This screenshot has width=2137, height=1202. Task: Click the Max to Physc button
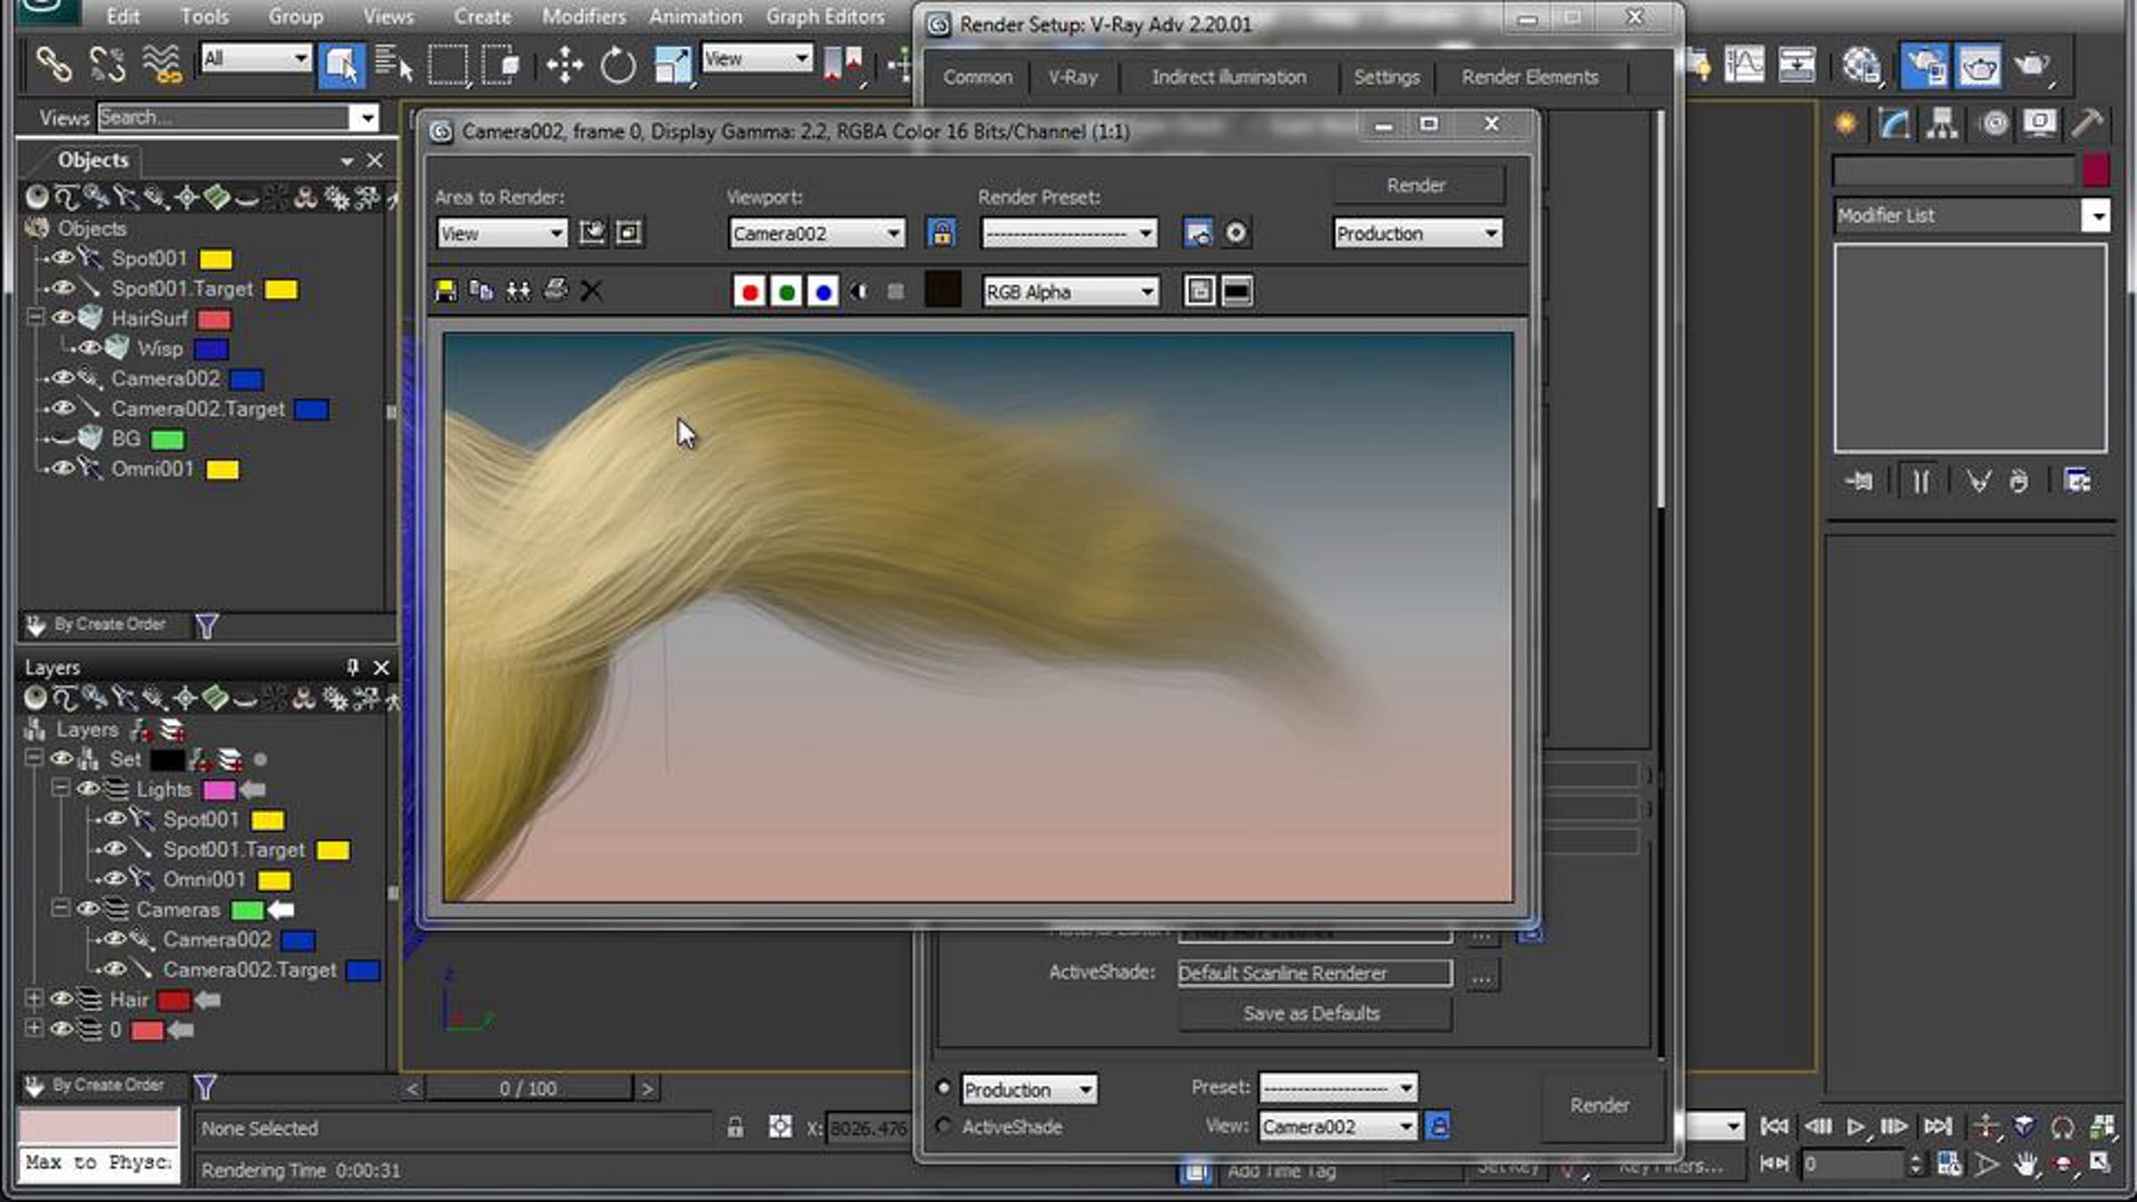click(99, 1163)
